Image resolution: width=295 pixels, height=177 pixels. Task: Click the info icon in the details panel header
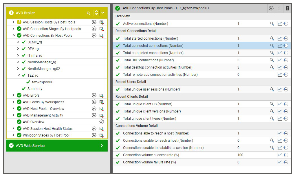coord(279,8)
